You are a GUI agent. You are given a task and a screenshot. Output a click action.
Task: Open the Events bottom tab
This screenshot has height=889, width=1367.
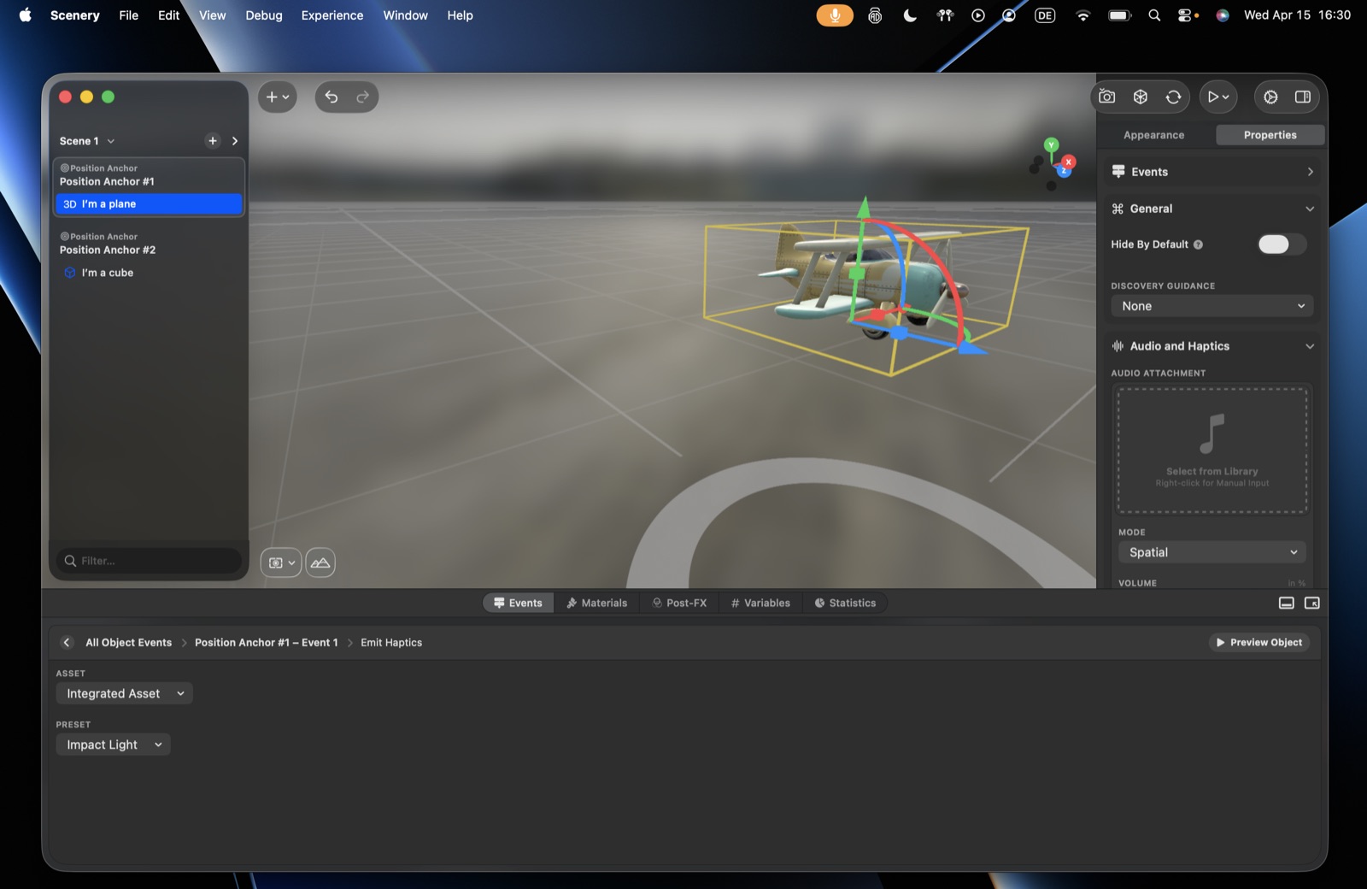pyautogui.click(x=519, y=603)
